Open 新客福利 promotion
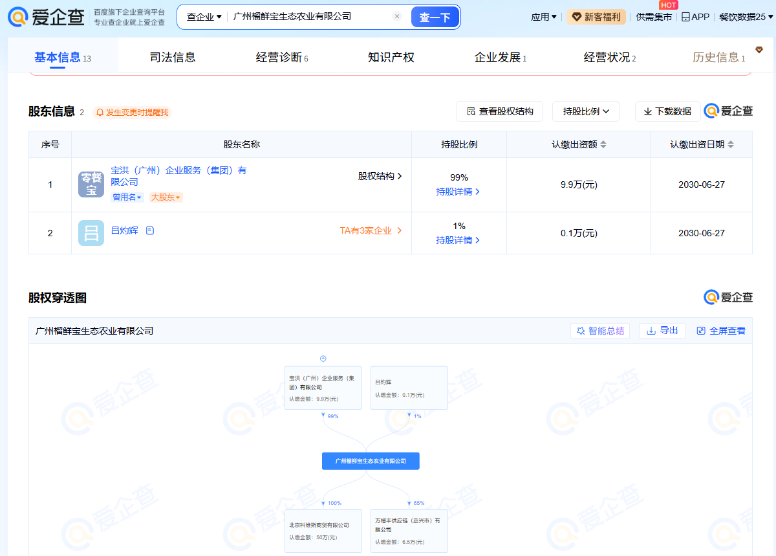This screenshot has width=776, height=556. pos(596,17)
